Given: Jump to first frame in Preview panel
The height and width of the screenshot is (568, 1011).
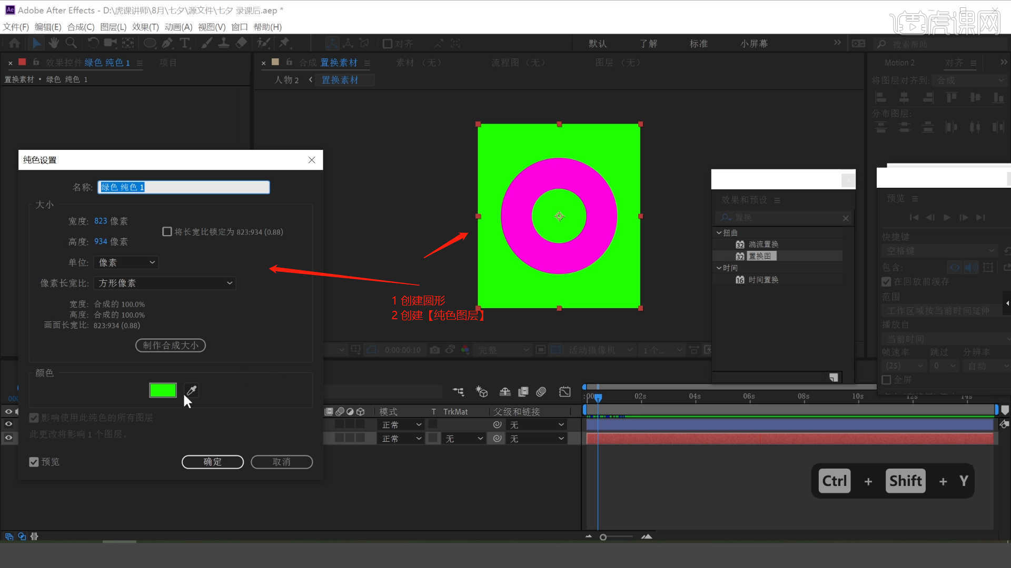Looking at the screenshot, I should click(x=914, y=218).
